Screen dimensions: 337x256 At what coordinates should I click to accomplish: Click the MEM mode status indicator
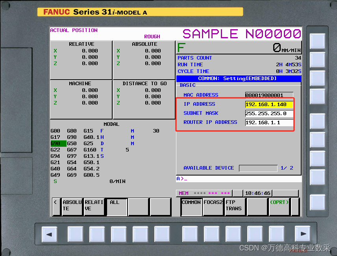pos(183,193)
